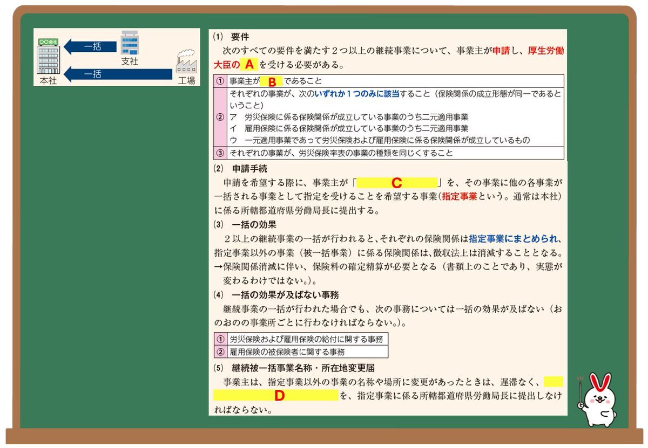Select circled ③ row about 労災保険率表
The width and height of the screenshot is (648, 448).
[220, 153]
